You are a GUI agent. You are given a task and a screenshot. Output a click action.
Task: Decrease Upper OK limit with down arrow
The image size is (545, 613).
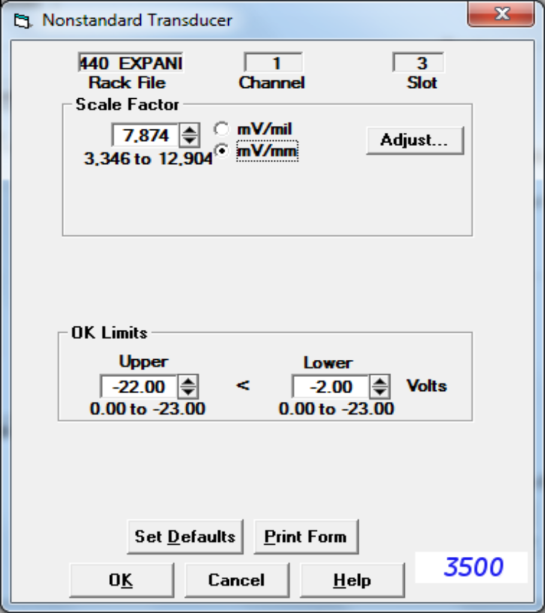pos(188,392)
